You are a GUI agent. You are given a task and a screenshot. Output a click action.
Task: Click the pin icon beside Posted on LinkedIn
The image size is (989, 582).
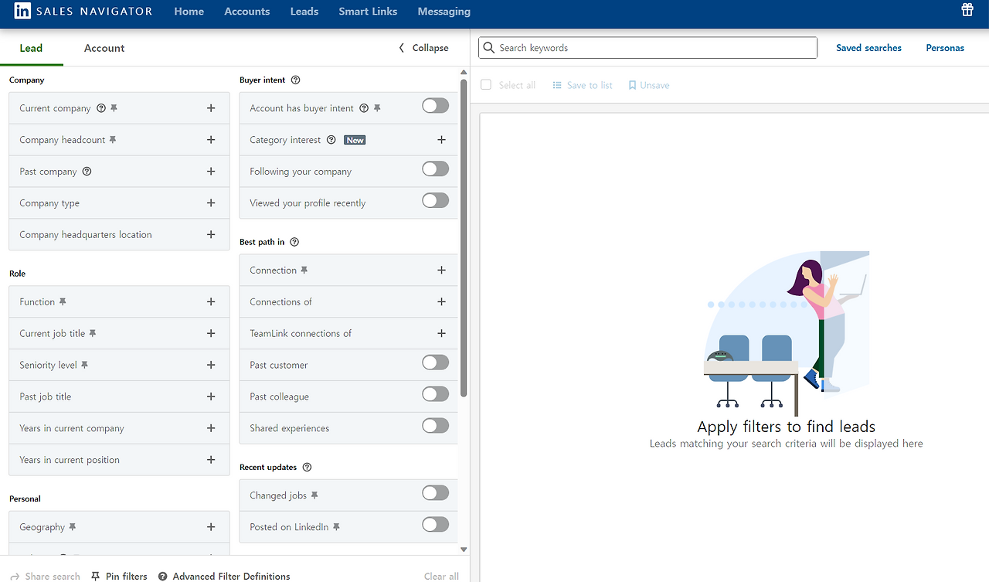point(336,526)
